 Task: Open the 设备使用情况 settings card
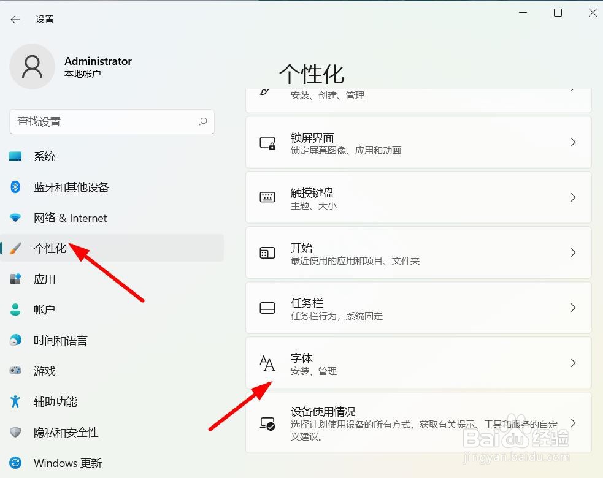pos(418,423)
